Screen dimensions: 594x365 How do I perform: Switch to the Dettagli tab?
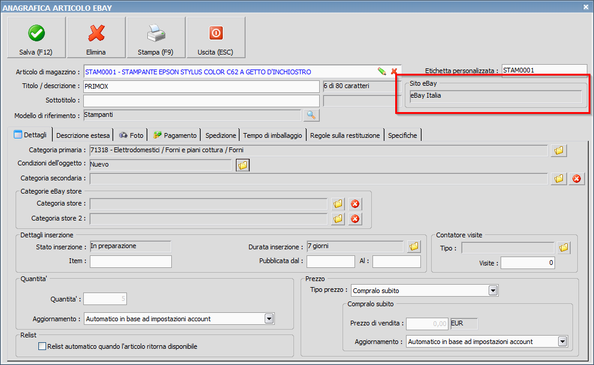point(31,135)
